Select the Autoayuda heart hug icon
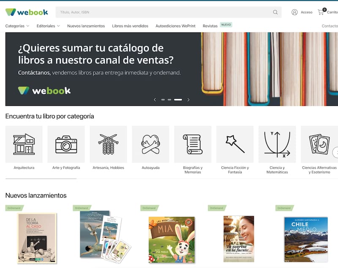 (x=150, y=144)
